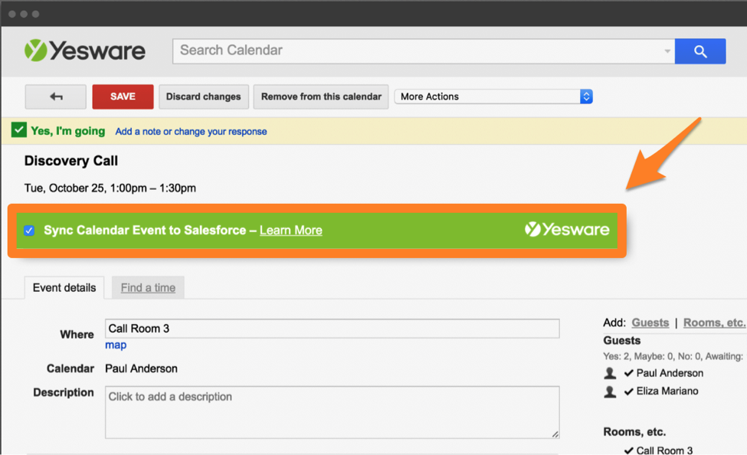The image size is (747, 455).
Task: Open the Search Calendar dropdown arrow
Action: pyautogui.click(x=669, y=51)
